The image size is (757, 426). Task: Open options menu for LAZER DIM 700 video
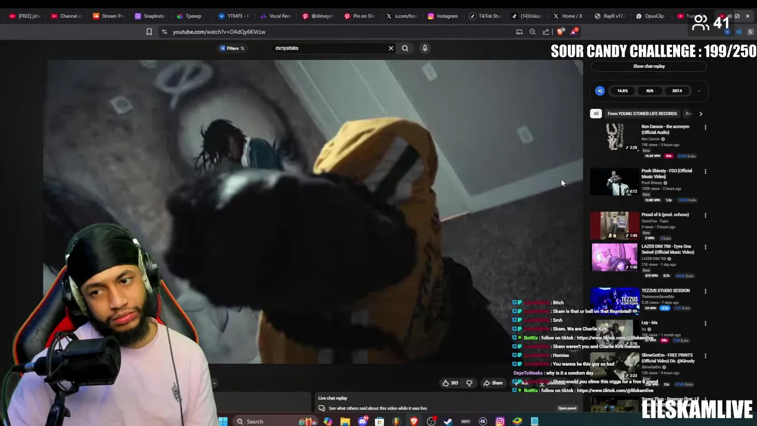tap(705, 247)
